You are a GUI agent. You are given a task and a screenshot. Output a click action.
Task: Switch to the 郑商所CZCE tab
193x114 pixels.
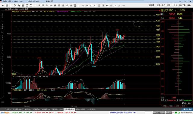(46, 109)
